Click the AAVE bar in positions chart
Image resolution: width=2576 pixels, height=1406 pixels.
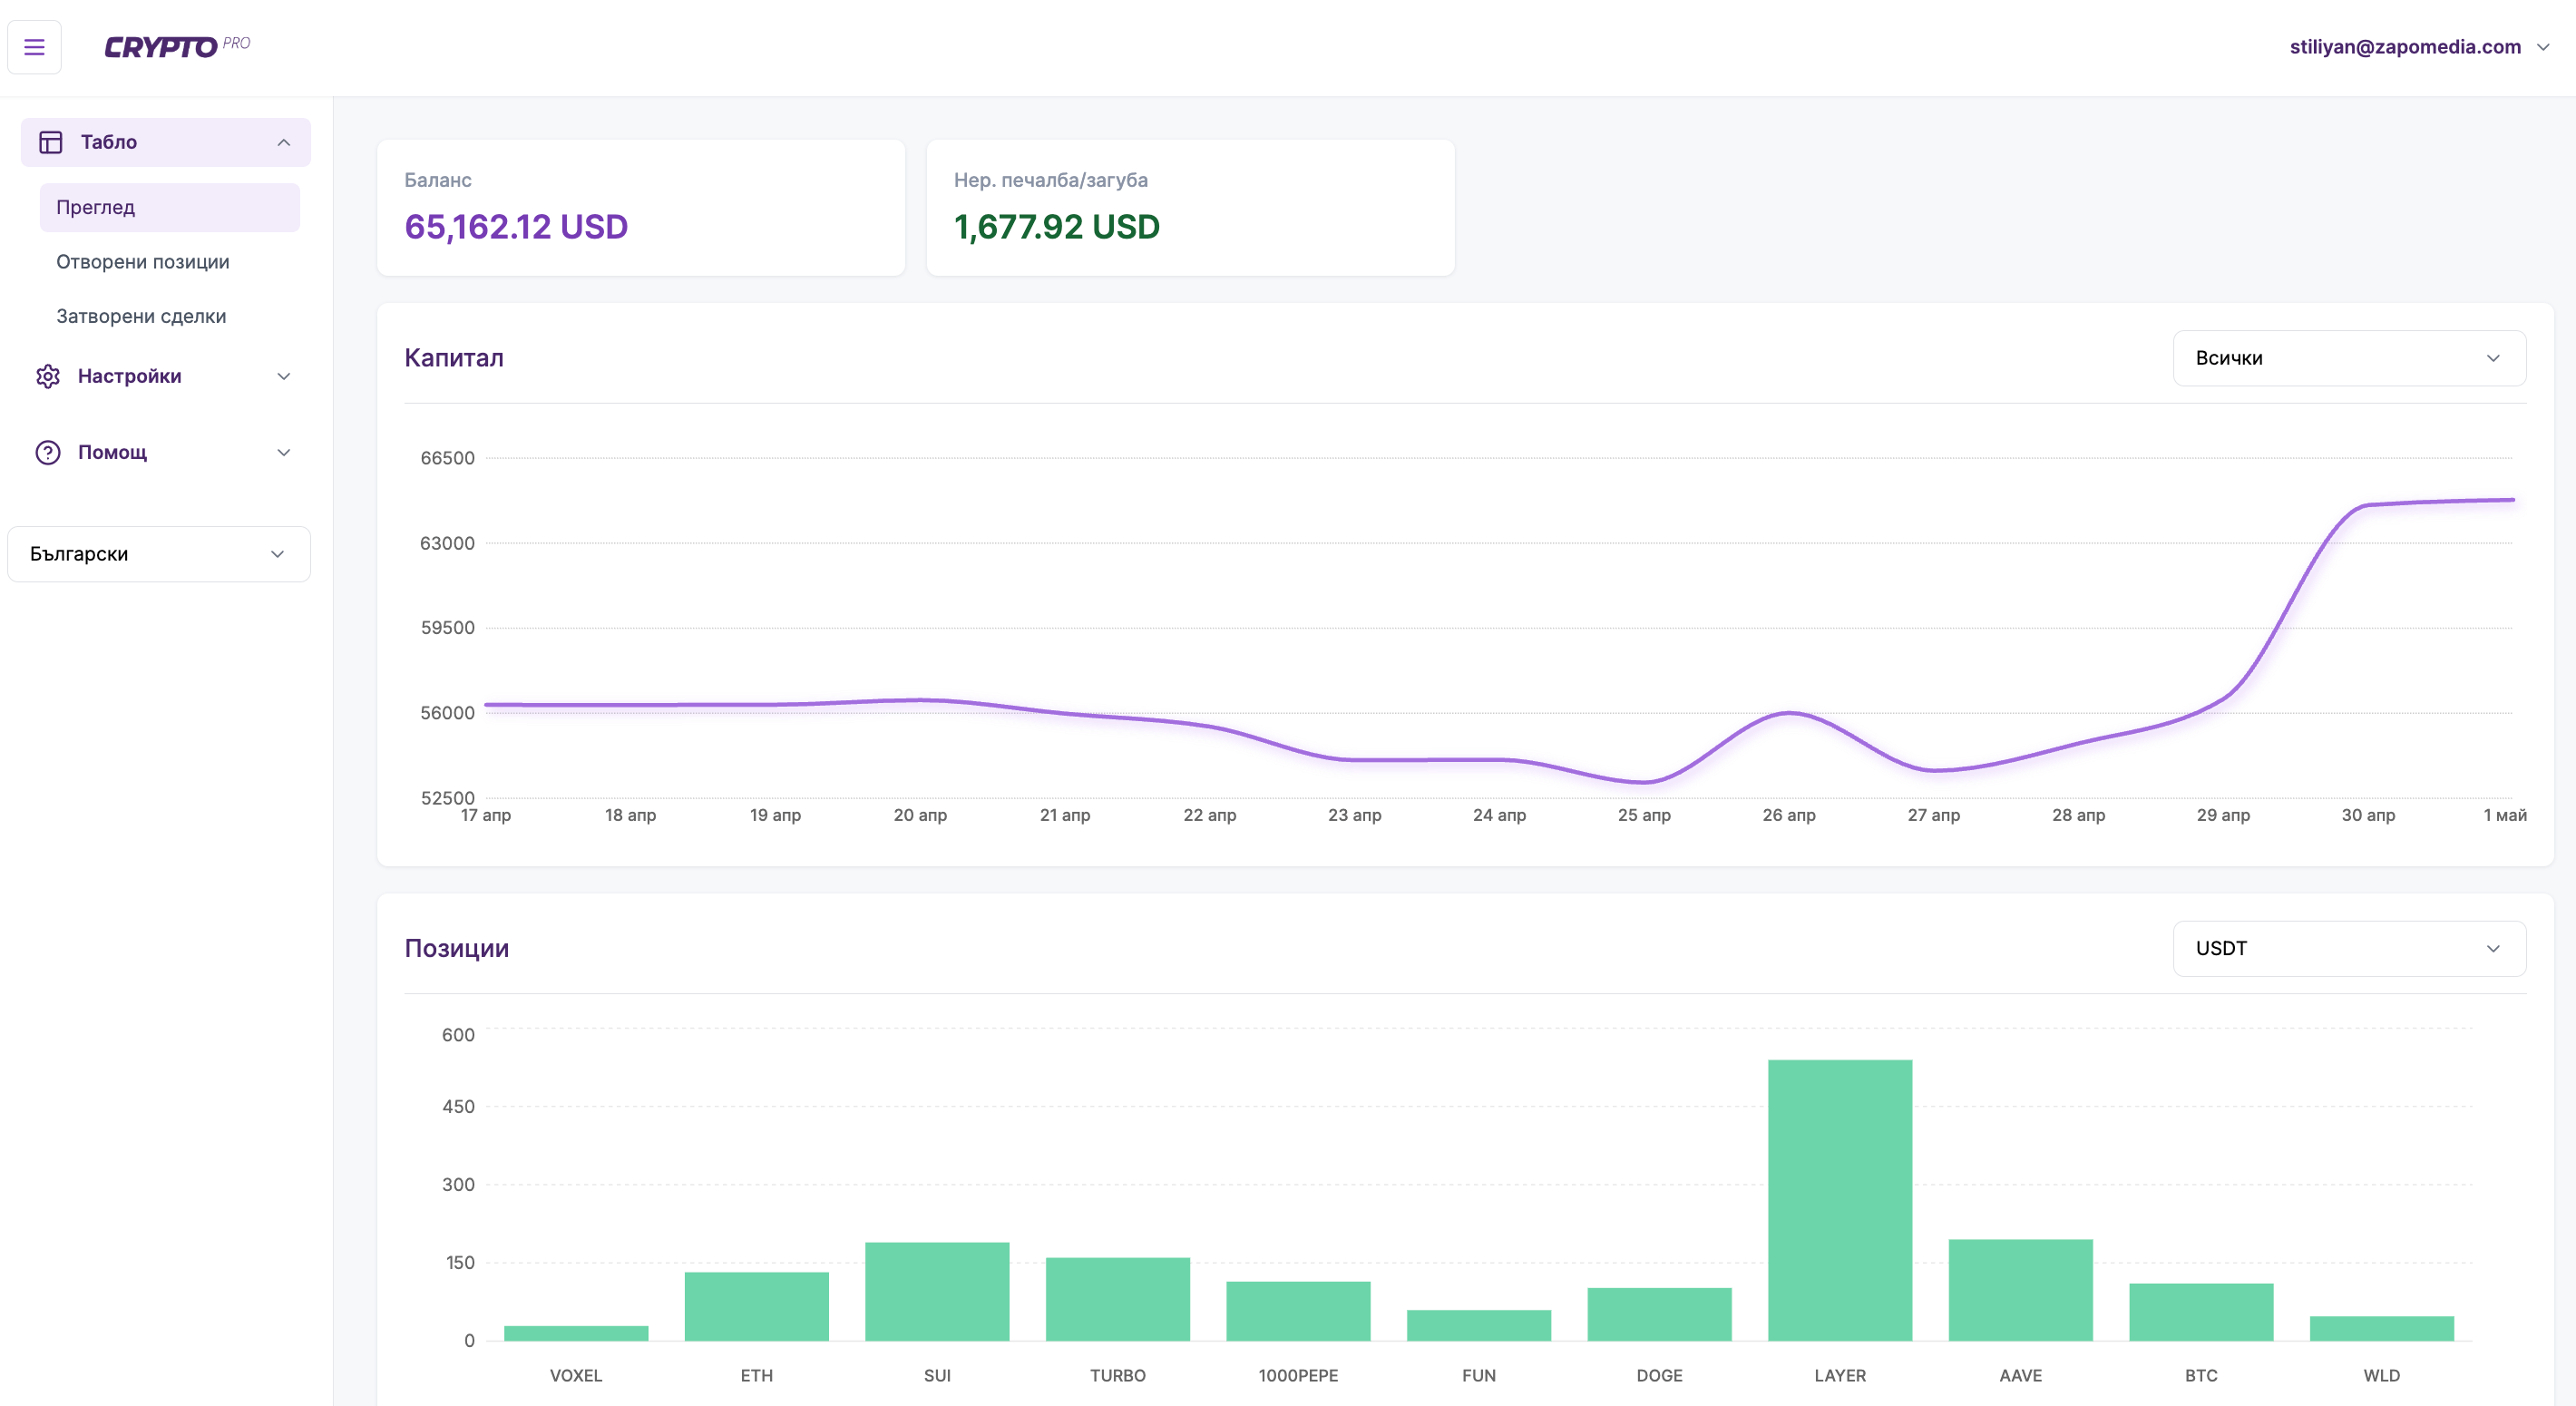(x=2020, y=1290)
